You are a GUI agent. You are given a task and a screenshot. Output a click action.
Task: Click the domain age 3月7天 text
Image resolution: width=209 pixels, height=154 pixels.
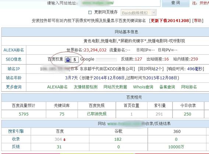[x=71, y=78]
